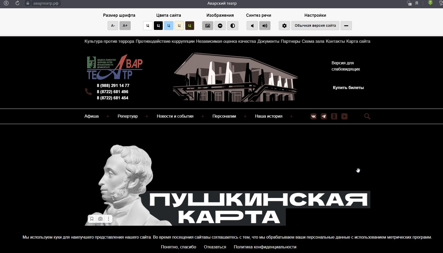Open the Персоналии menu item
Viewport: 443px width, 253px height.
click(224, 116)
